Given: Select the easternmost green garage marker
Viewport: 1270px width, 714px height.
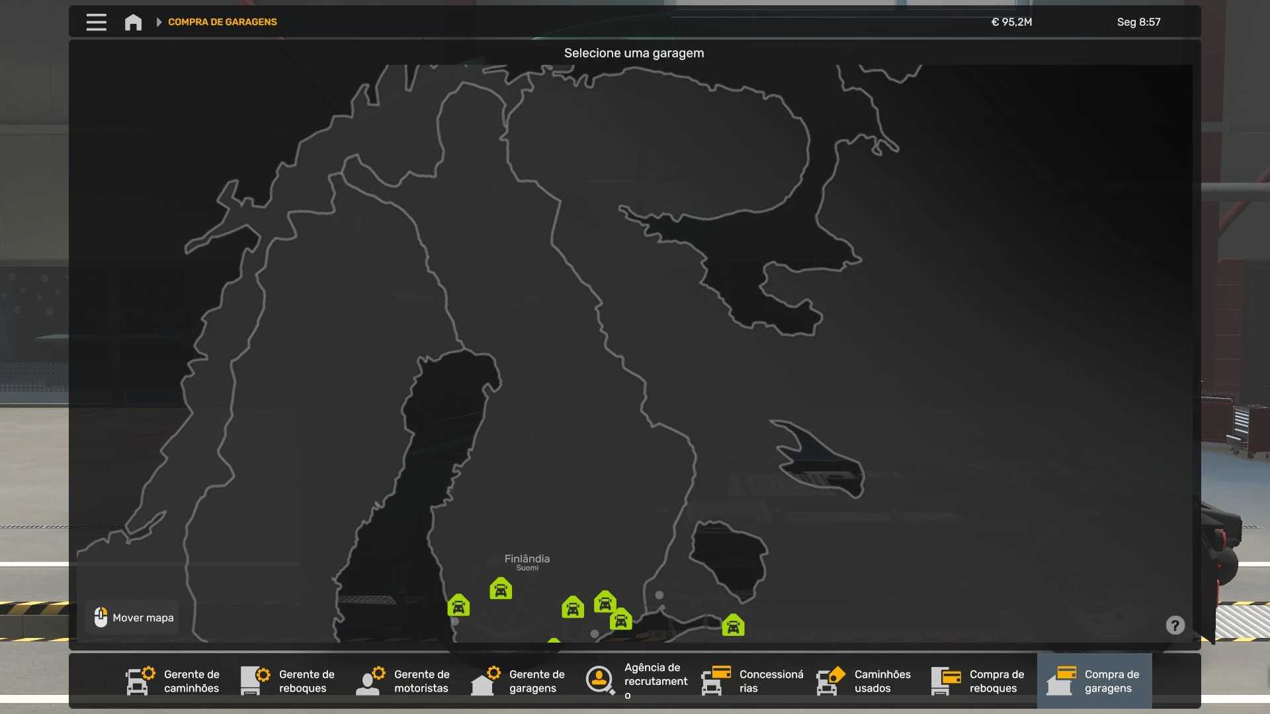Looking at the screenshot, I should [733, 625].
